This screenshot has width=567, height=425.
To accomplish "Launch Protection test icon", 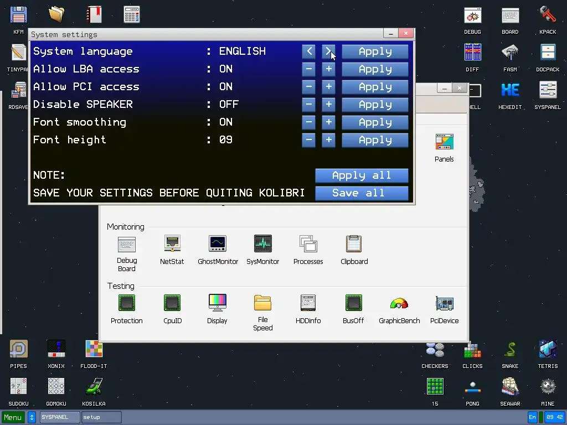I will [x=127, y=303].
